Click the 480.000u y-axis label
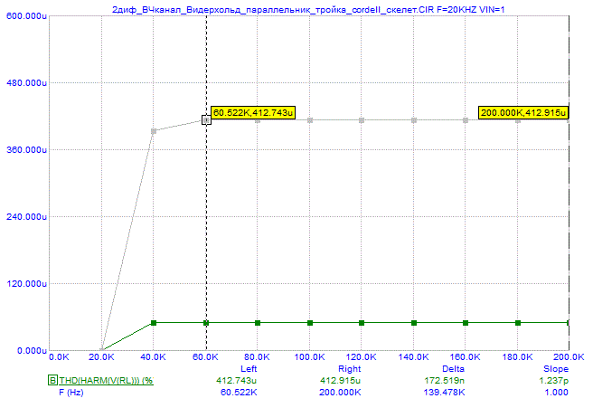 point(26,83)
